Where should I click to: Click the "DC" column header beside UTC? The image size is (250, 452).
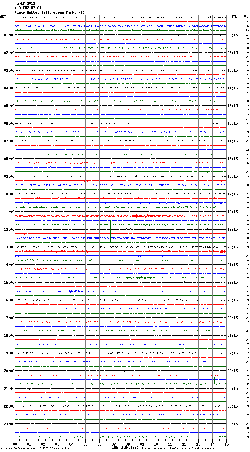coord(244,16)
